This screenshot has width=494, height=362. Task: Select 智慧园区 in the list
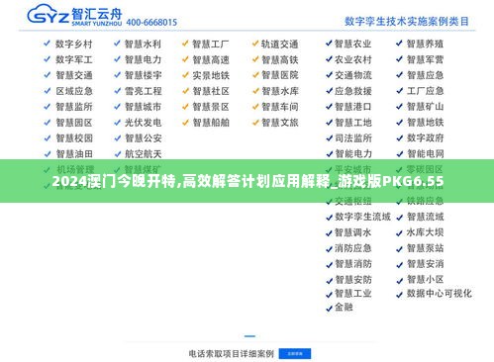pyautogui.click(x=74, y=123)
